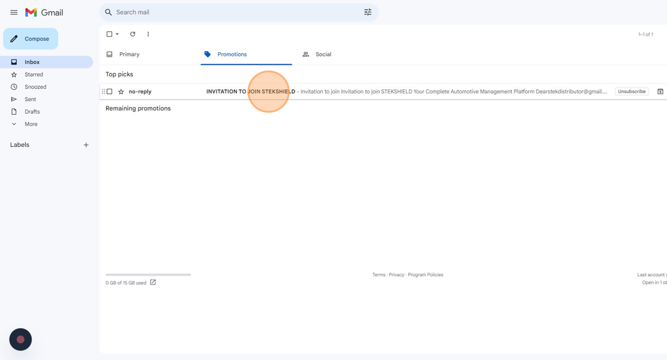The height and width of the screenshot is (360, 667).
Task: Click the archive icon on email row
Action: (660, 92)
